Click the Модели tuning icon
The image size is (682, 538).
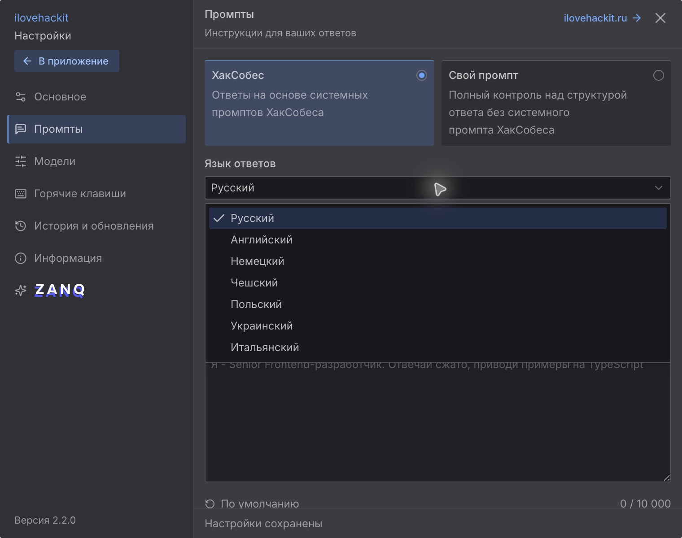[x=21, y=161]
